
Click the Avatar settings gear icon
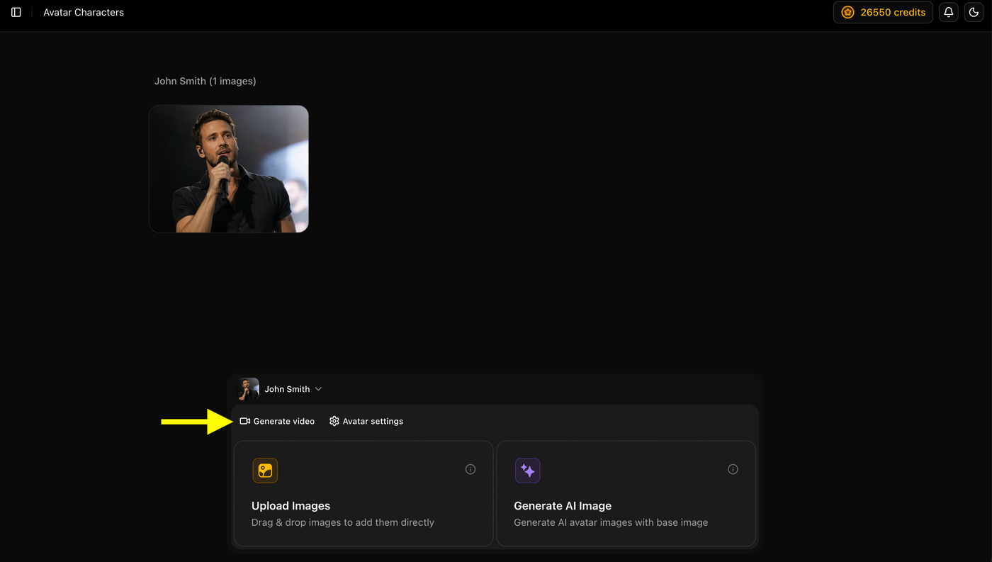pyautogui.click(x=334, y=421)
